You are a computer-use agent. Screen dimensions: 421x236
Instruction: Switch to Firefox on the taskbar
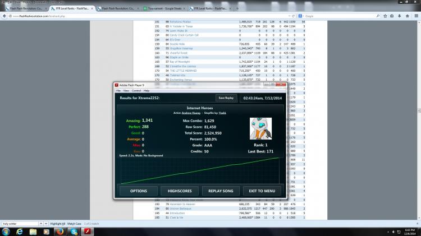click(60, 232)
